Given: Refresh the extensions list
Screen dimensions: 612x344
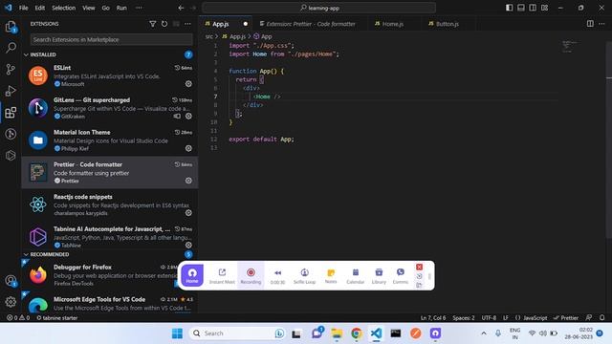Looking at the screenshot, I should click(164, 24).
